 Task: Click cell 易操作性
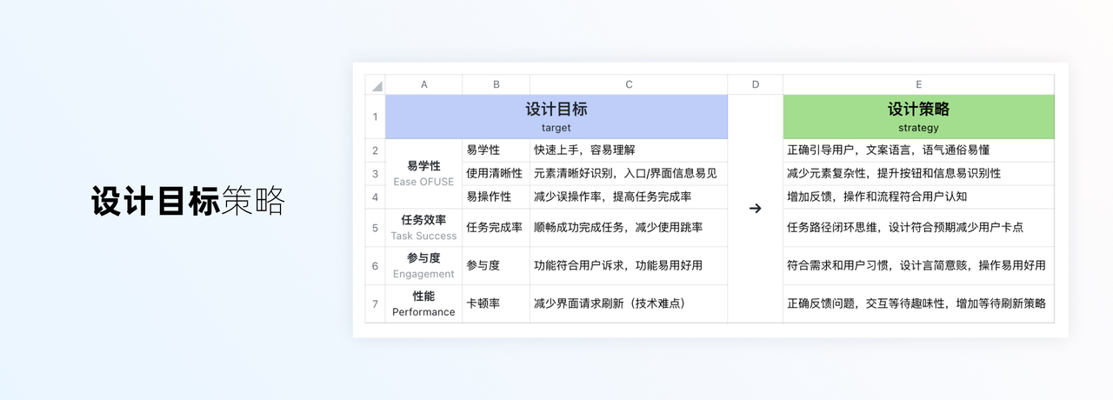496,197
